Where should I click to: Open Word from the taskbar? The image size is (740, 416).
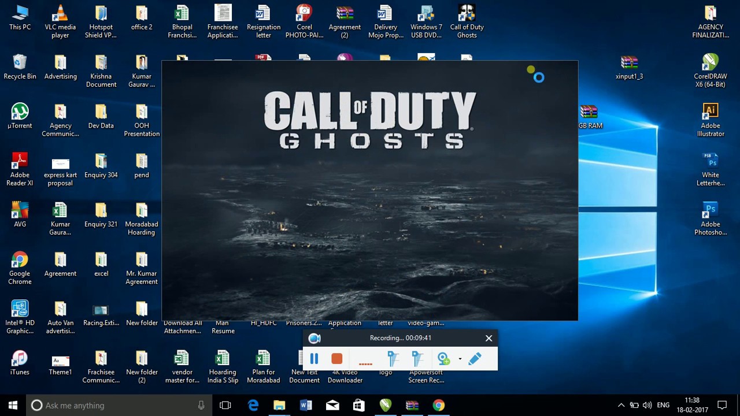[x=306, y=405]
